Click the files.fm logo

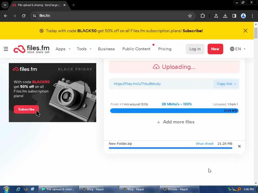(x=31, y=49)
